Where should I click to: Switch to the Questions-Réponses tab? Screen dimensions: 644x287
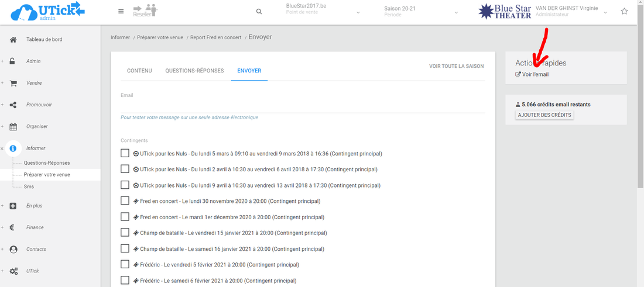pyautogui.click(x=194, y=71)
